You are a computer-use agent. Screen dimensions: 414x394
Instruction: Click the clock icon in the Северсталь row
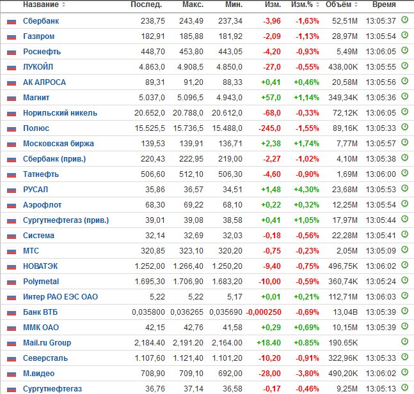[404, 356]
